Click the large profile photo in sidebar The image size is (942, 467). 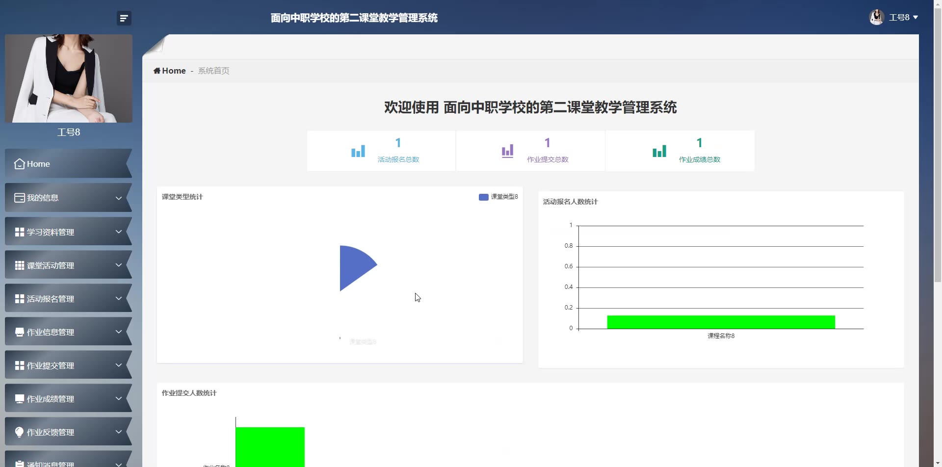[x=69, y=78]
